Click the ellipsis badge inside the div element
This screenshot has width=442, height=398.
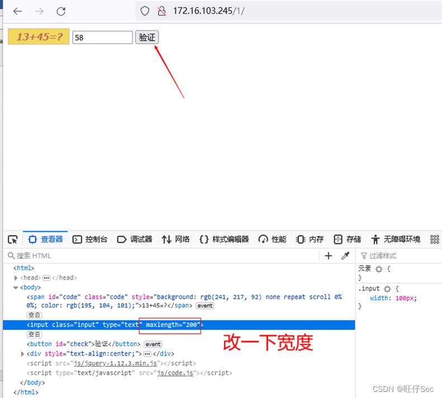[147, 354]
